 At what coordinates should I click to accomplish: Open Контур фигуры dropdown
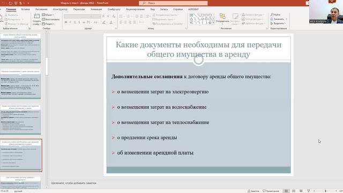(x=252, y=19)
